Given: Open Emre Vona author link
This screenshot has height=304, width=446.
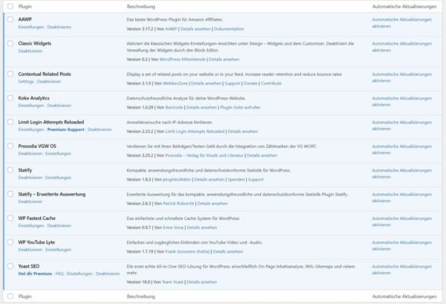Looking at the screenshot, I should [173, 227].
